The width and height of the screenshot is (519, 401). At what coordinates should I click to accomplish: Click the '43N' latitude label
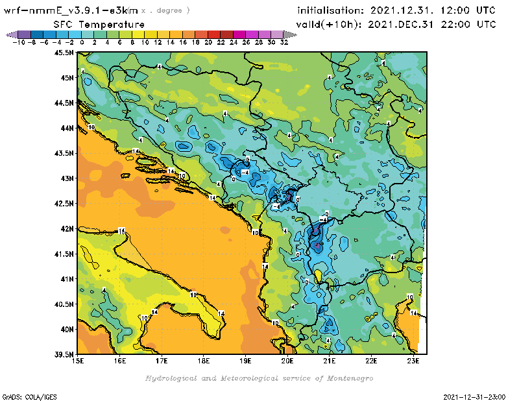click(x=67, y=178)
